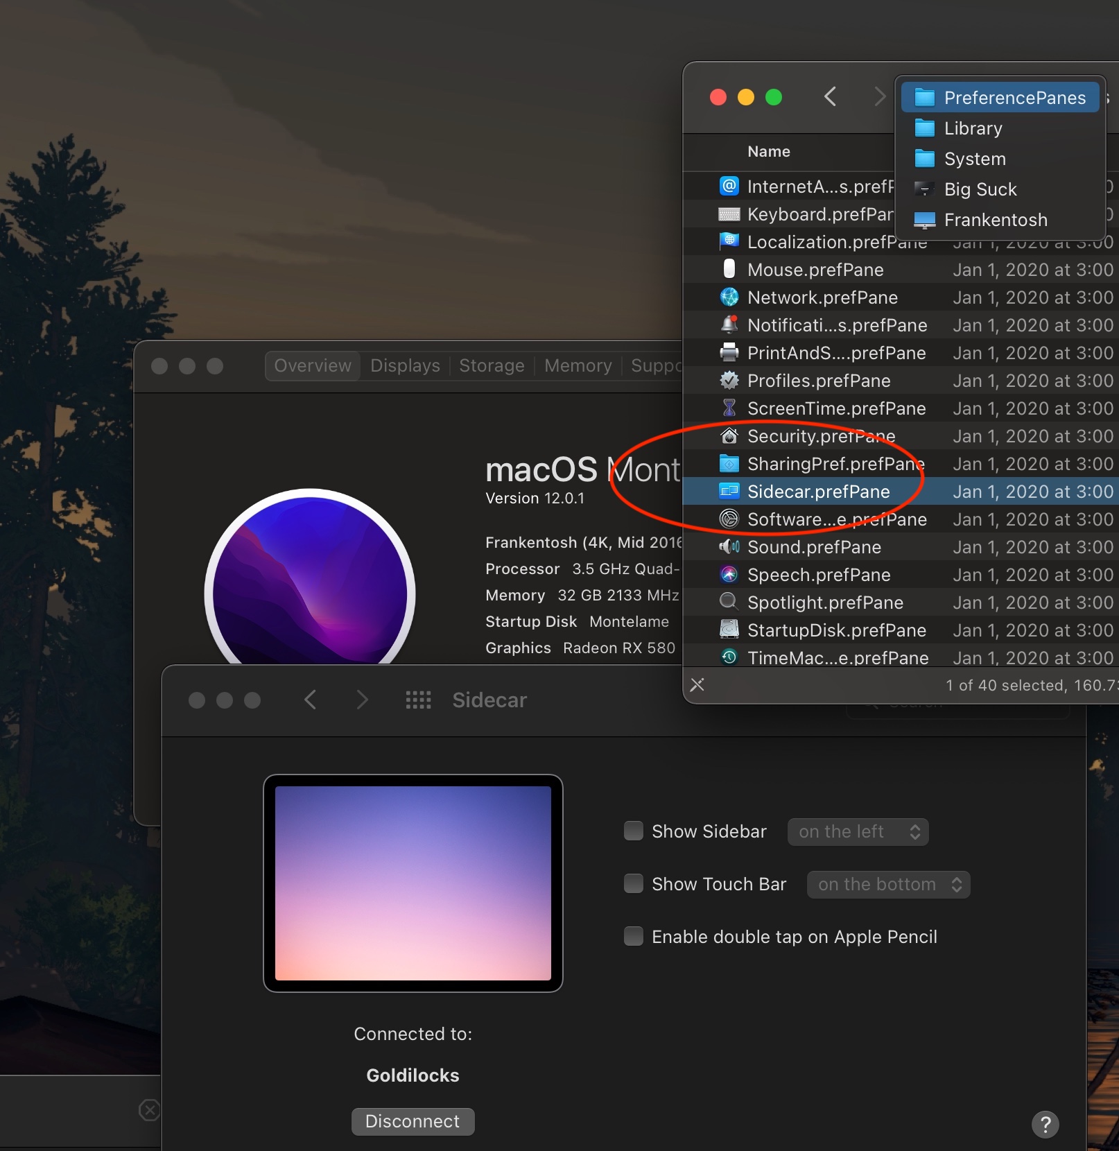Select Big Suck volume in path popup
The image size is (1119, 1151).
click(x=1000, y=189)
